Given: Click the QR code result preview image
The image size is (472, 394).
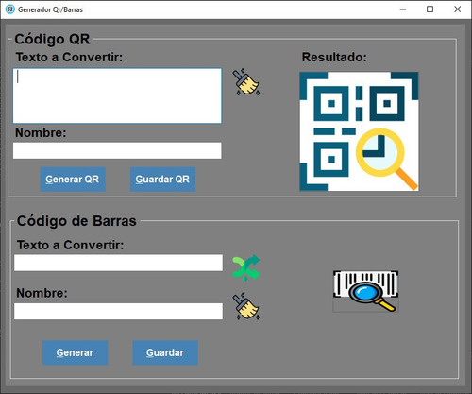Looking at the screenshot, I should click(359, 131).
